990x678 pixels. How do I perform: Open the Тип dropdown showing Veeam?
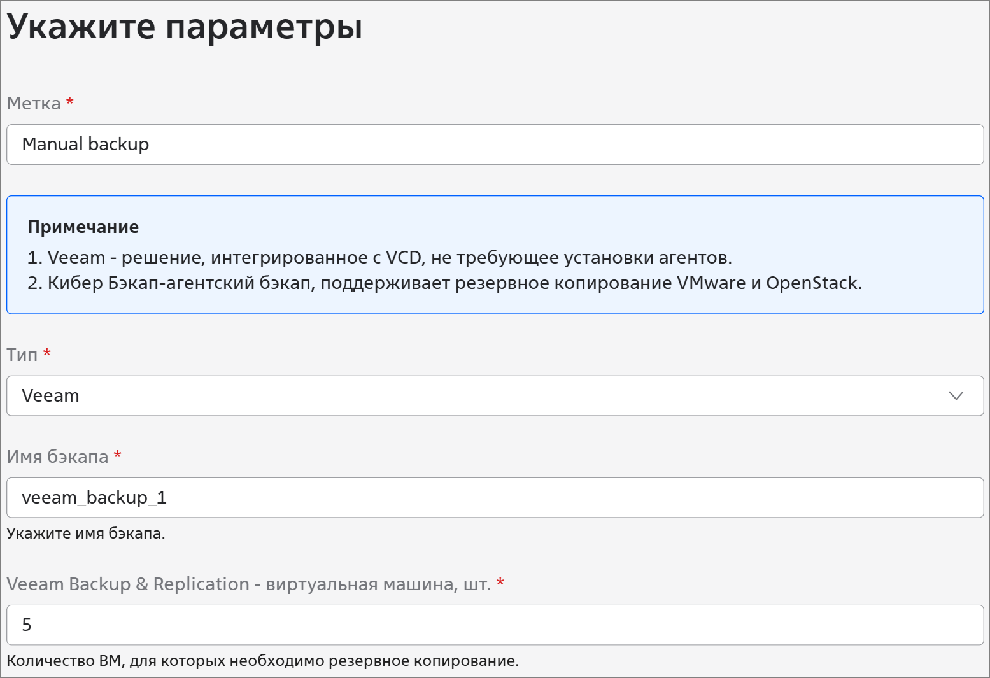pyautogui.click(x=495, y=396)
